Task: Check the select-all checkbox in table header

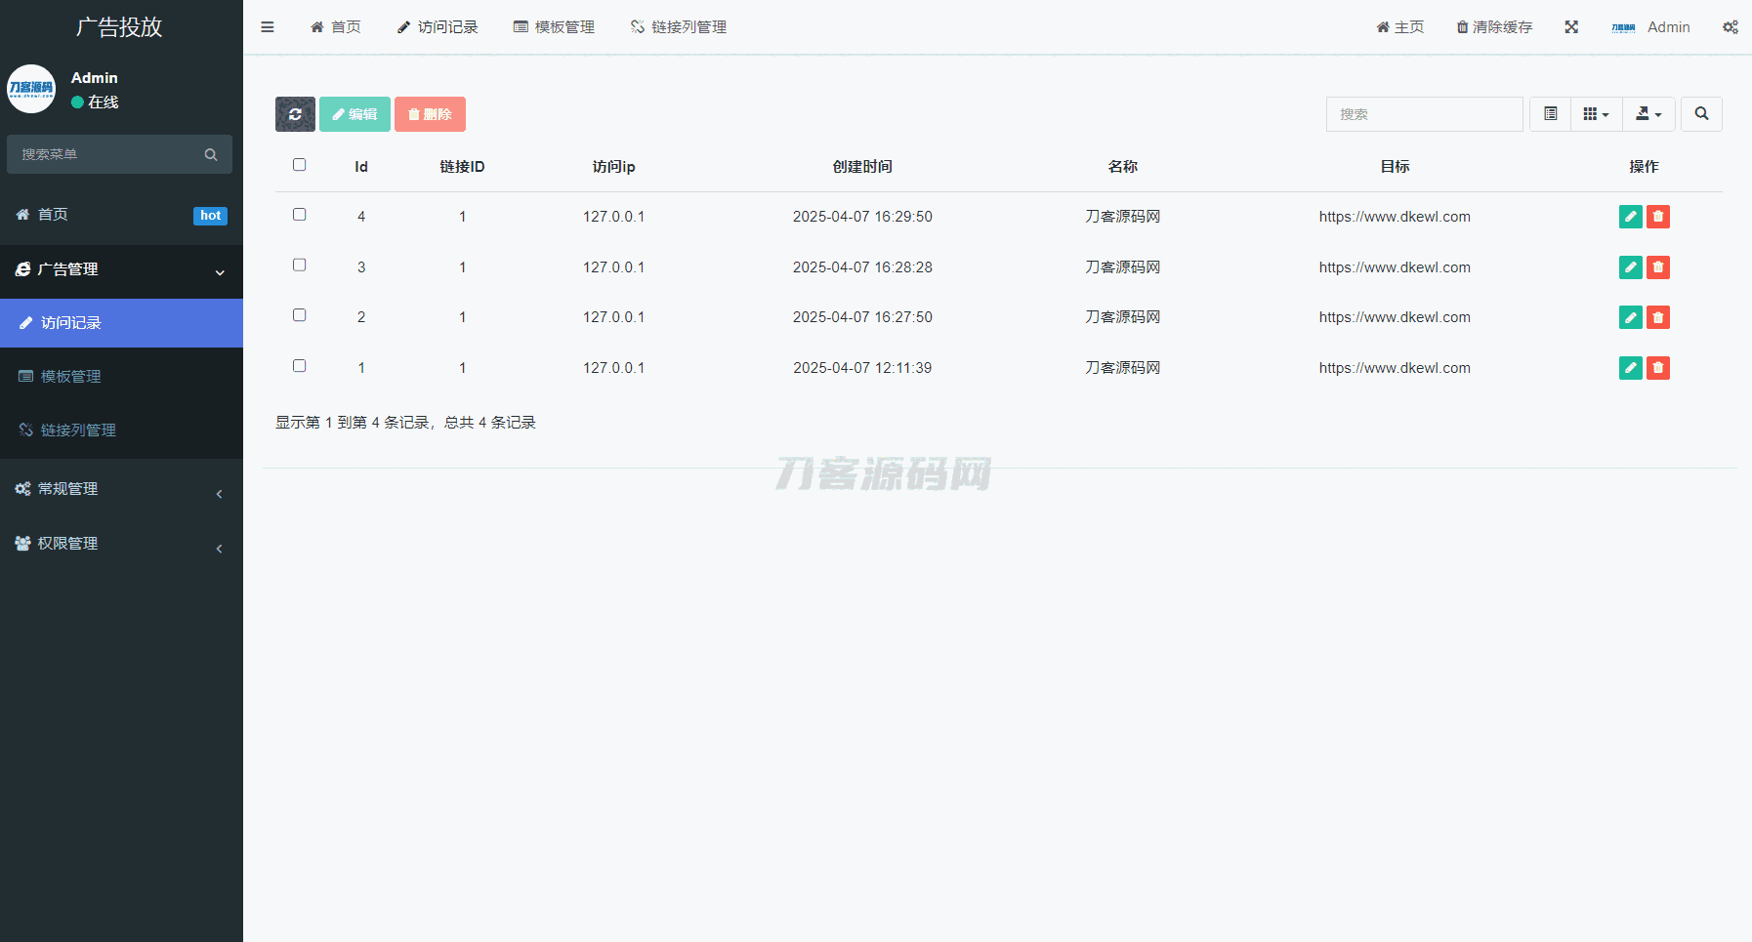Action: 300,165
